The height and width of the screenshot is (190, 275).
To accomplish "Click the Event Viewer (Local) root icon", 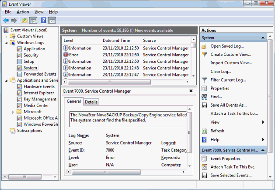I will (6, 30).
